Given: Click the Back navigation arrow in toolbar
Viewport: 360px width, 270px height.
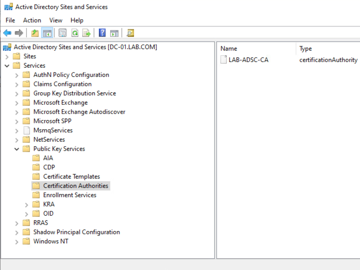Looking at the screenshot, I should pos(7,32).
